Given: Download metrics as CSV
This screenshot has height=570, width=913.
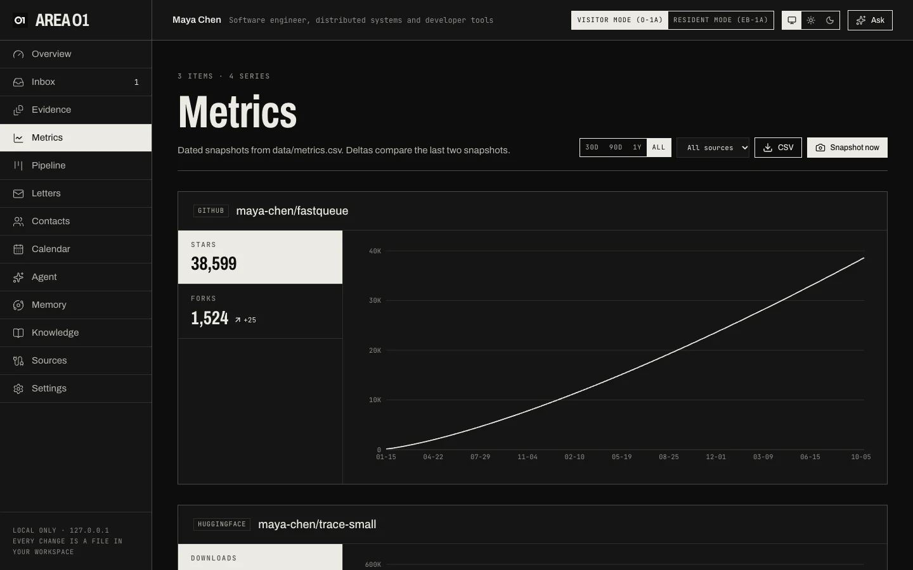Looking at the screenshot, I should [x=778, y=148].
